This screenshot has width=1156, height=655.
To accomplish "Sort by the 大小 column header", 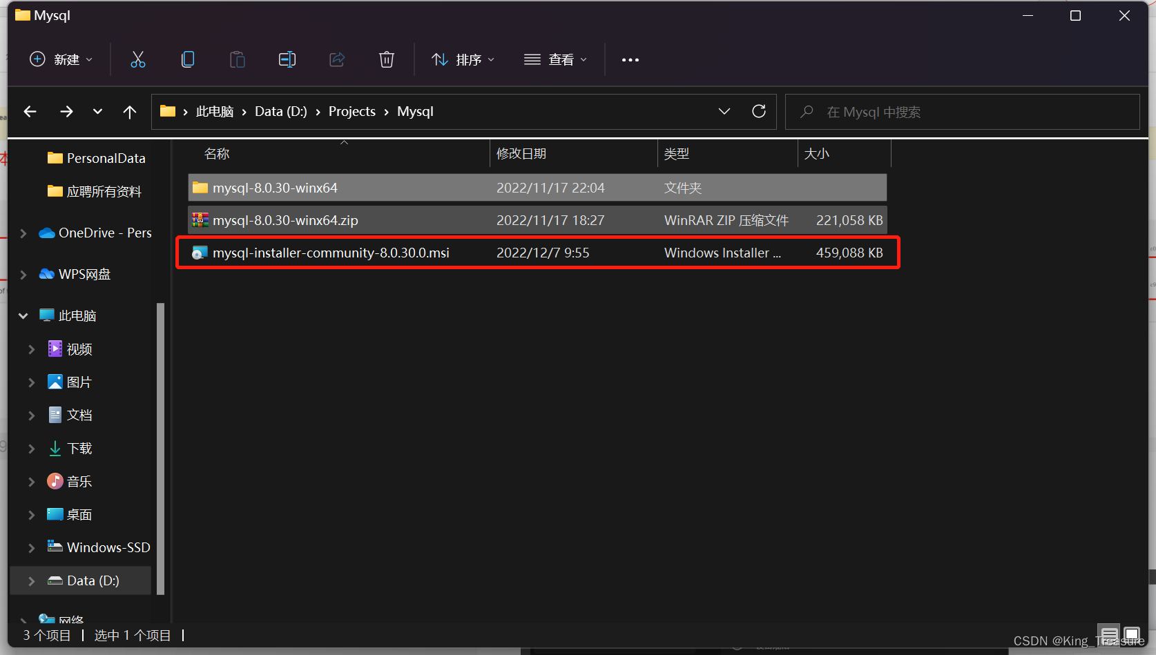I will click(x=817, y=154).
